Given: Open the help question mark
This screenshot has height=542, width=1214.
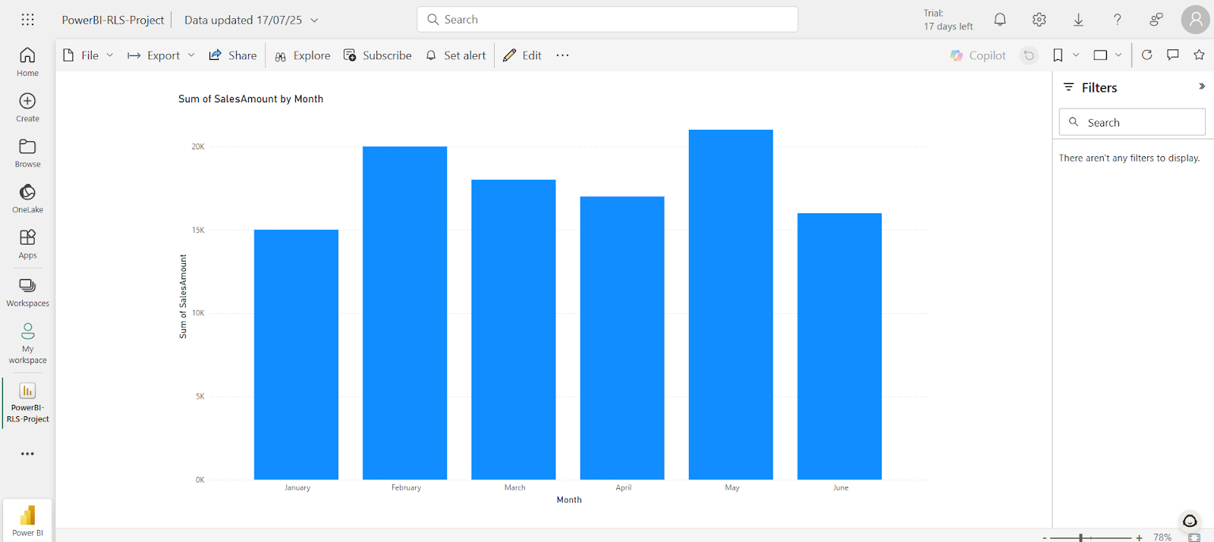Looking at the screenshot, I should [x=1117, y=20].
